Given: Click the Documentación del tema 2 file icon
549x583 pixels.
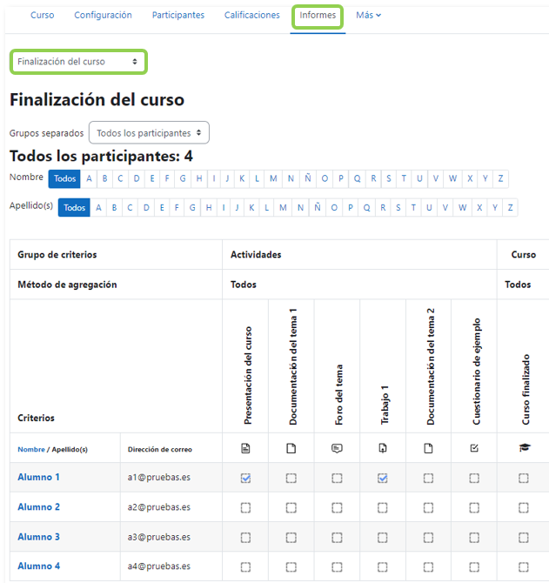Looking at the screenshot, I should 428,448.
